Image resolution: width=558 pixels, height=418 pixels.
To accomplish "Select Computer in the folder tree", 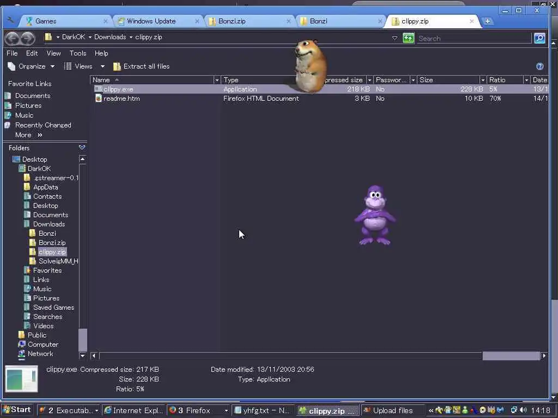I will coord(43,345).
